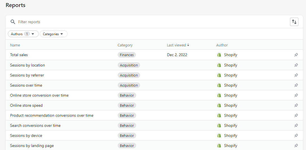This screenshot has width=306, height=150.
Task: Pin the Sessions over time report
Action: pyautogui.click(x=296, y=85)
